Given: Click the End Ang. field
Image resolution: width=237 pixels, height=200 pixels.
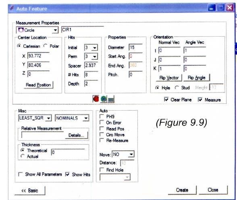Looking at the screenshot, I should pos(135,65).
